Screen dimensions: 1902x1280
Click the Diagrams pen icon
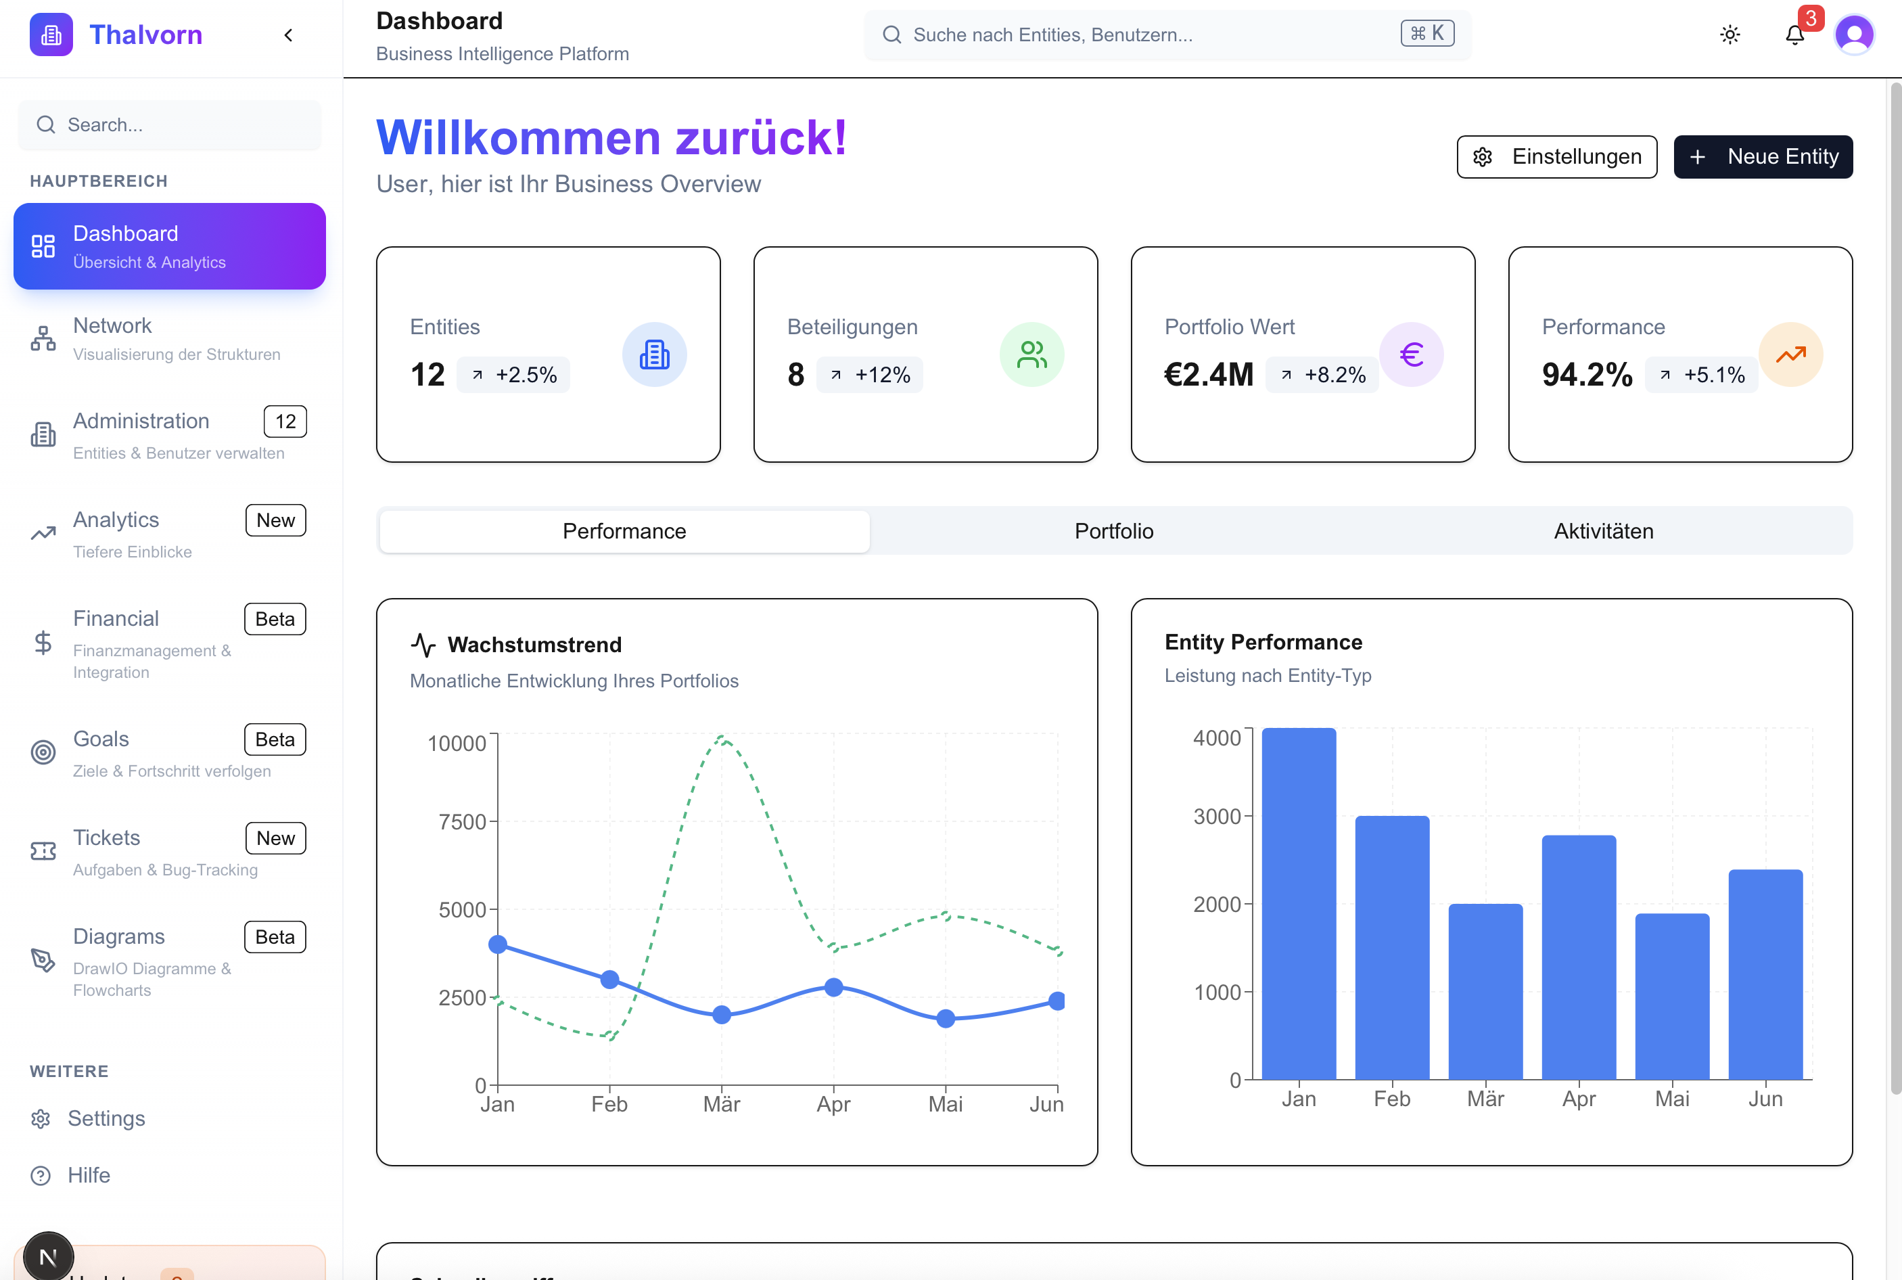click(43, 961)
